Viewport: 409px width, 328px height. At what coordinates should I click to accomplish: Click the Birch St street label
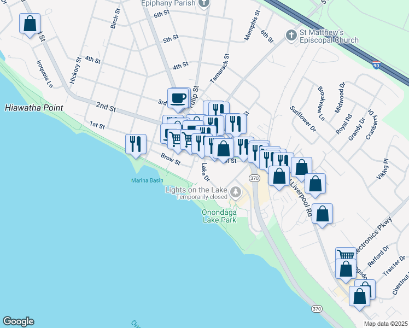115,19
